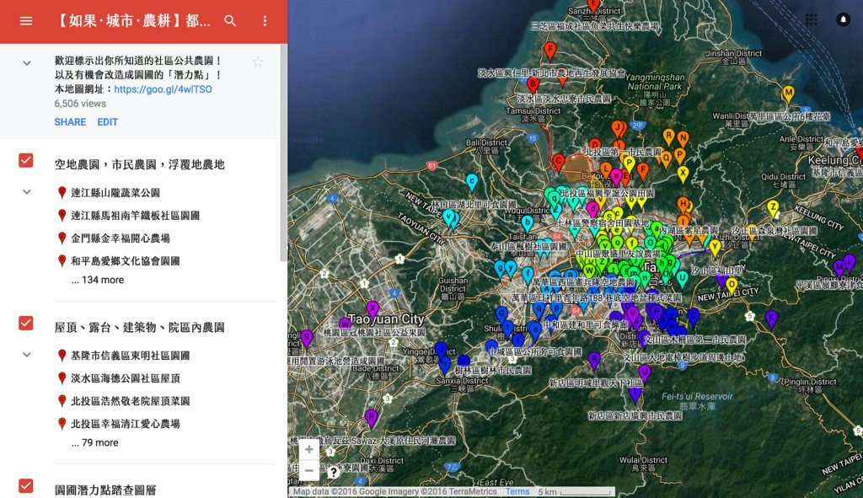Screen dimensions: 863x498
Task: Select the red B marker near Tamsui
Action: [533, 85]
